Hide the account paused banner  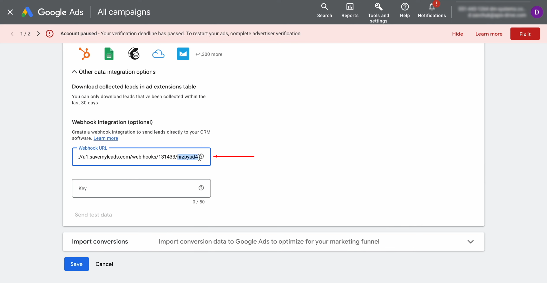point(458,34)
